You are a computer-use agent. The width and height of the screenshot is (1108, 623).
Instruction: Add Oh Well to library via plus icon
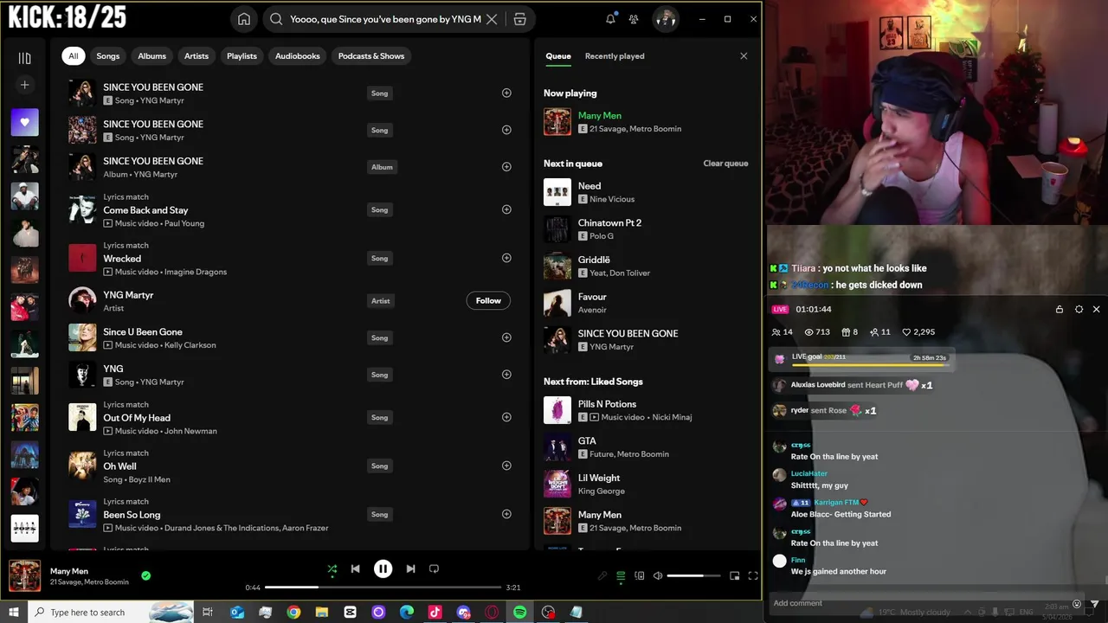pos(506,466)
